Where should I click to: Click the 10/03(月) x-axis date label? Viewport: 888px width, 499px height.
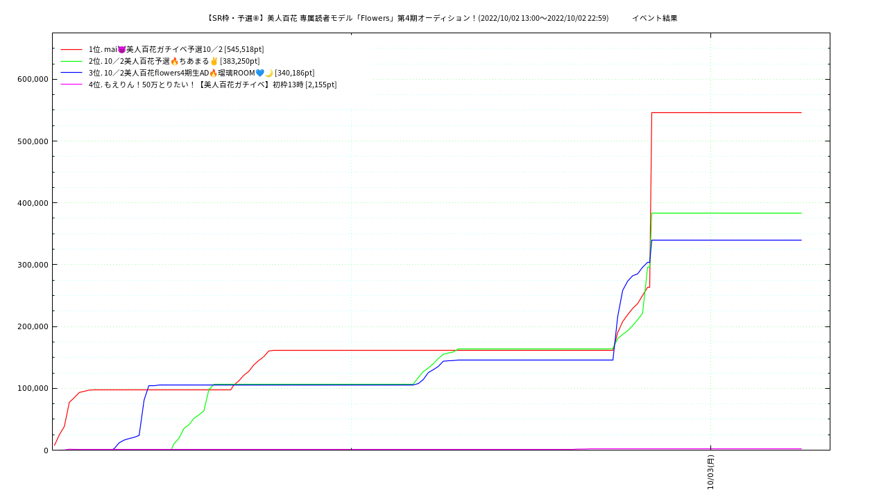point(710,472)
